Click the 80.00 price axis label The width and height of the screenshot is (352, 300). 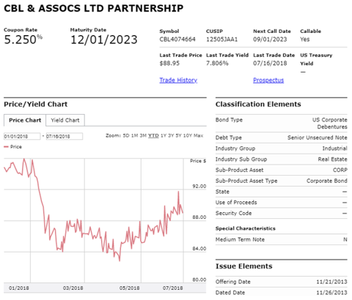point(199,280)
